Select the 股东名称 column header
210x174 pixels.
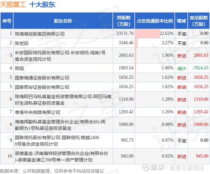(63, 21)
